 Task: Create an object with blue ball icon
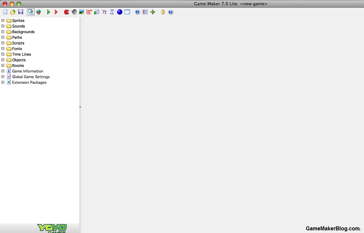120,12
